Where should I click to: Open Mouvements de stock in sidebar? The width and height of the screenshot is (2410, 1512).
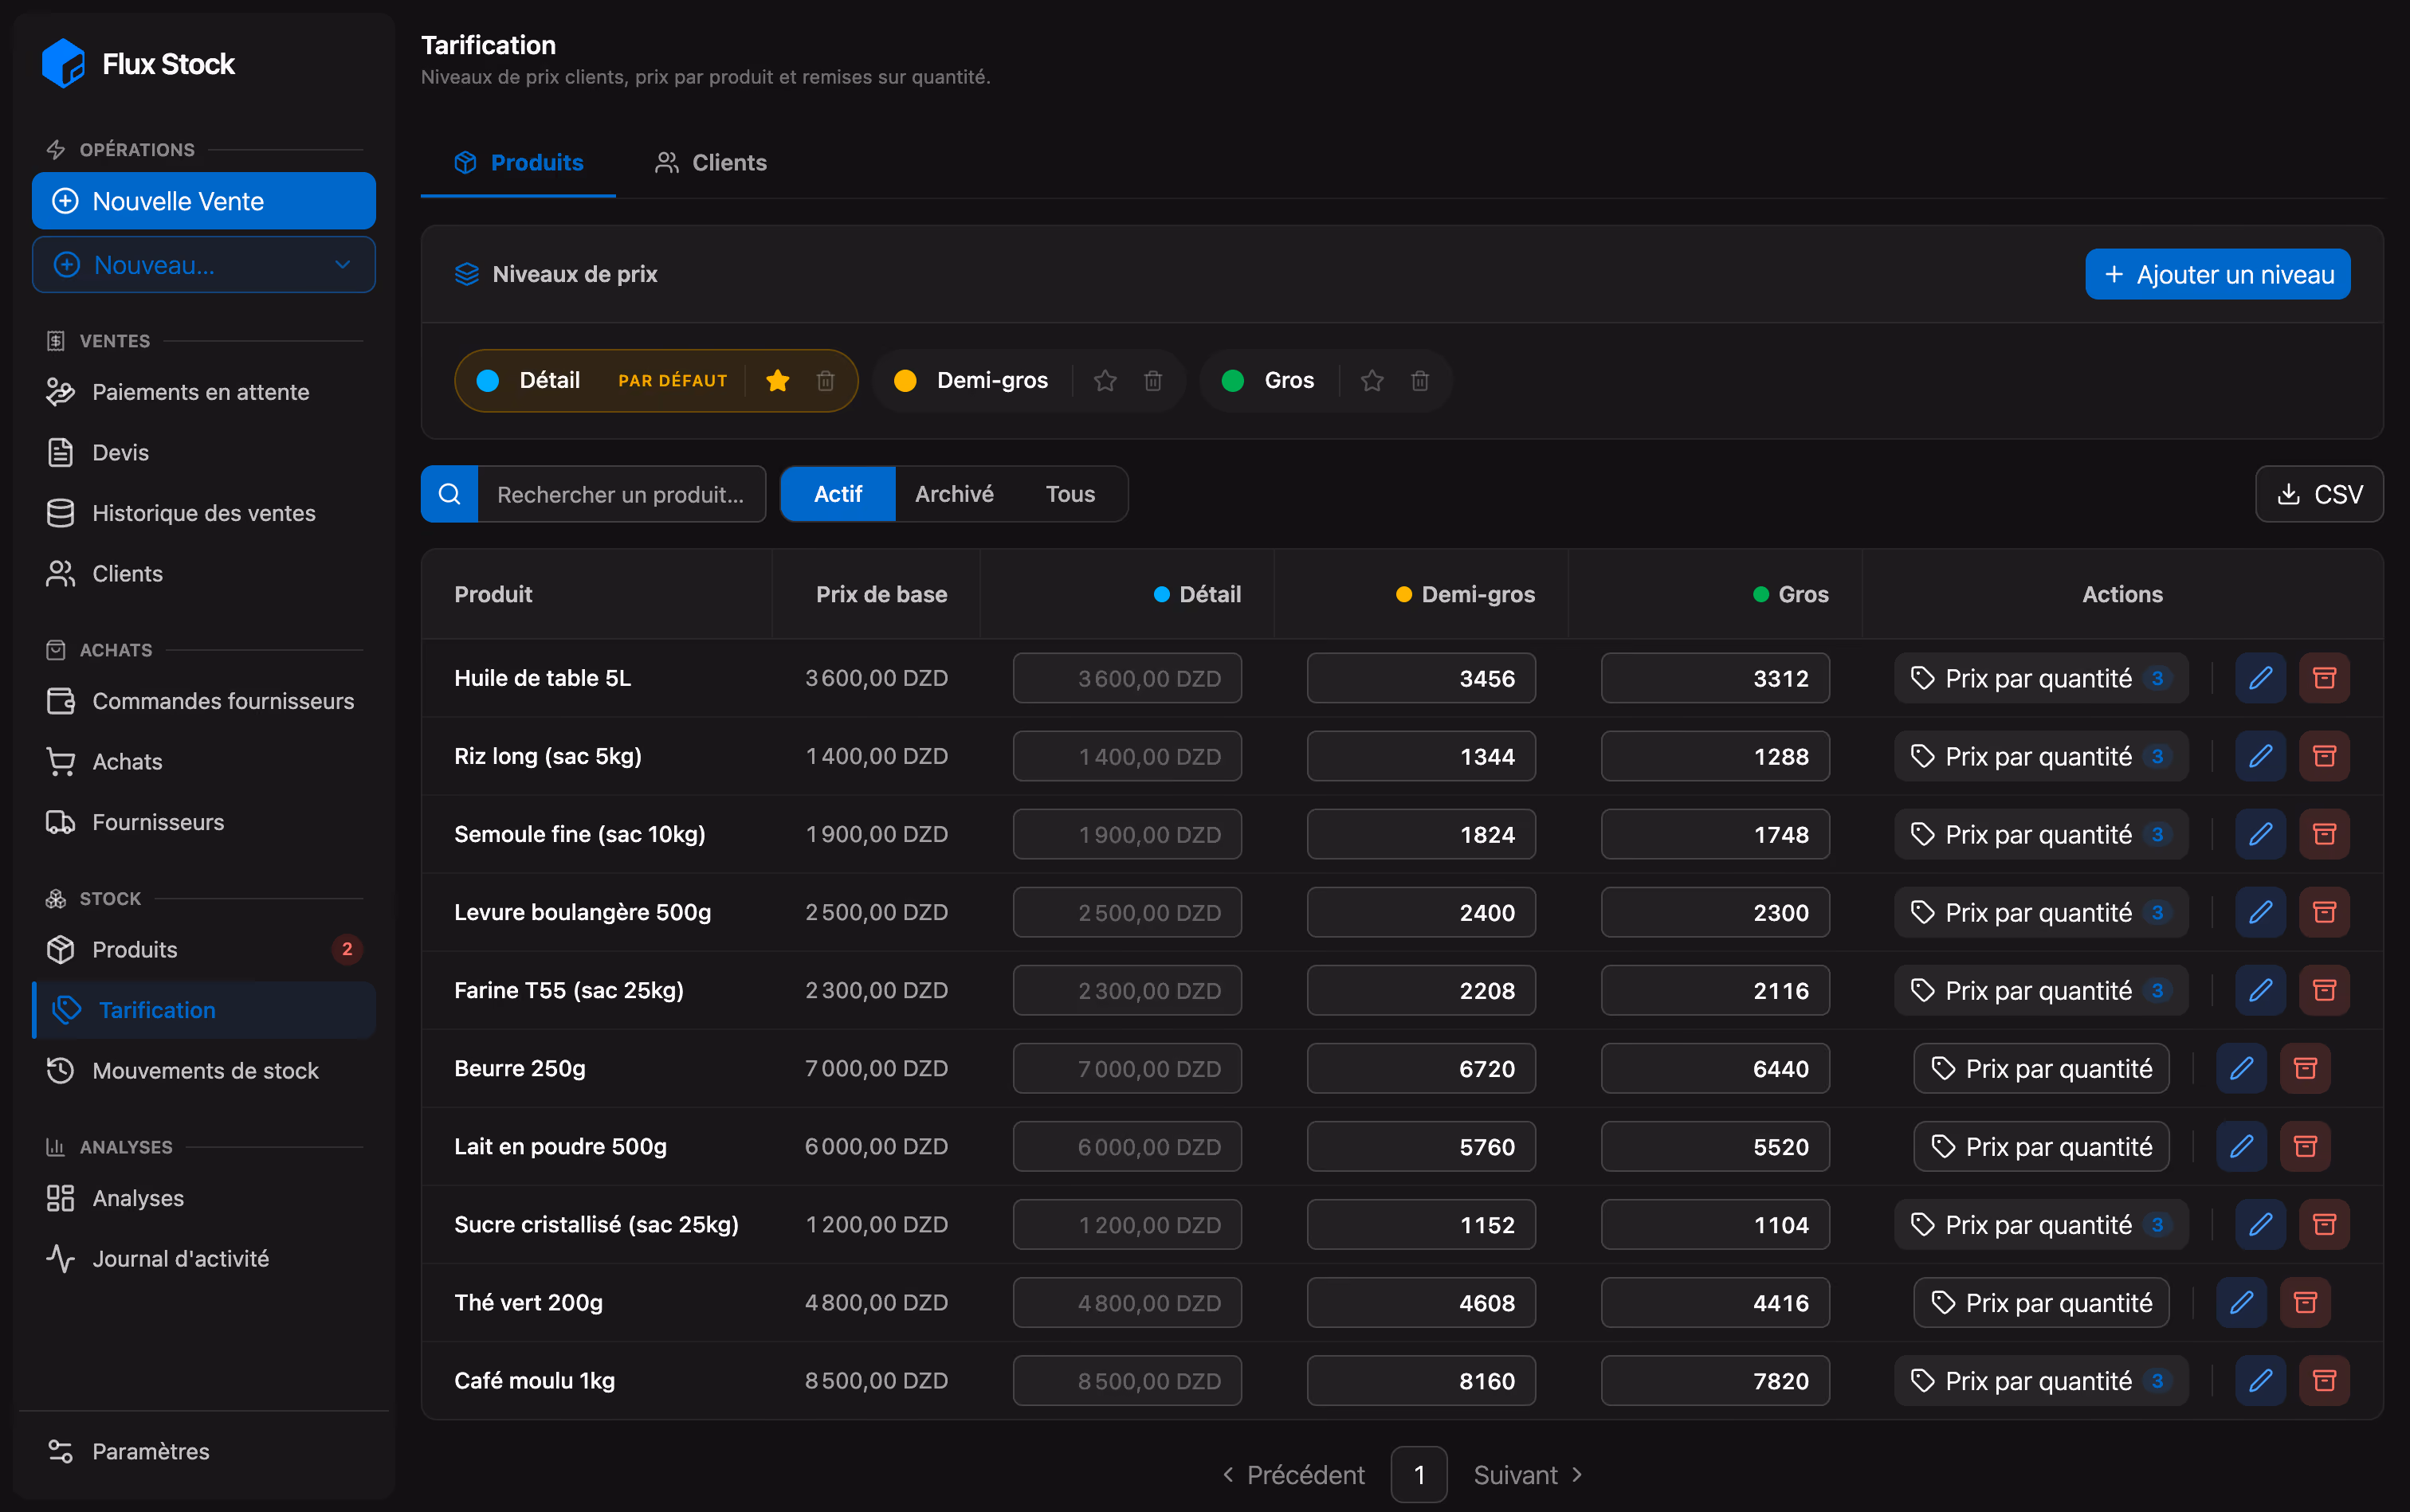tap(204, 1070)
